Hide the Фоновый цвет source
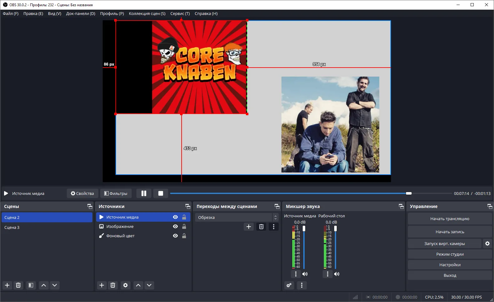 coord(175,236)
